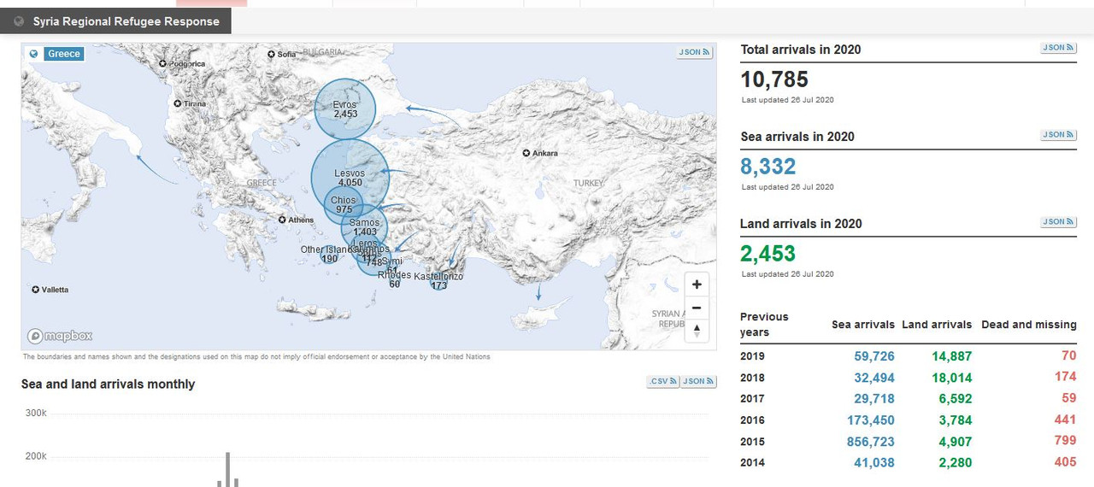Zoom out on the map
1094x487 pixels.
click(697, 308)
